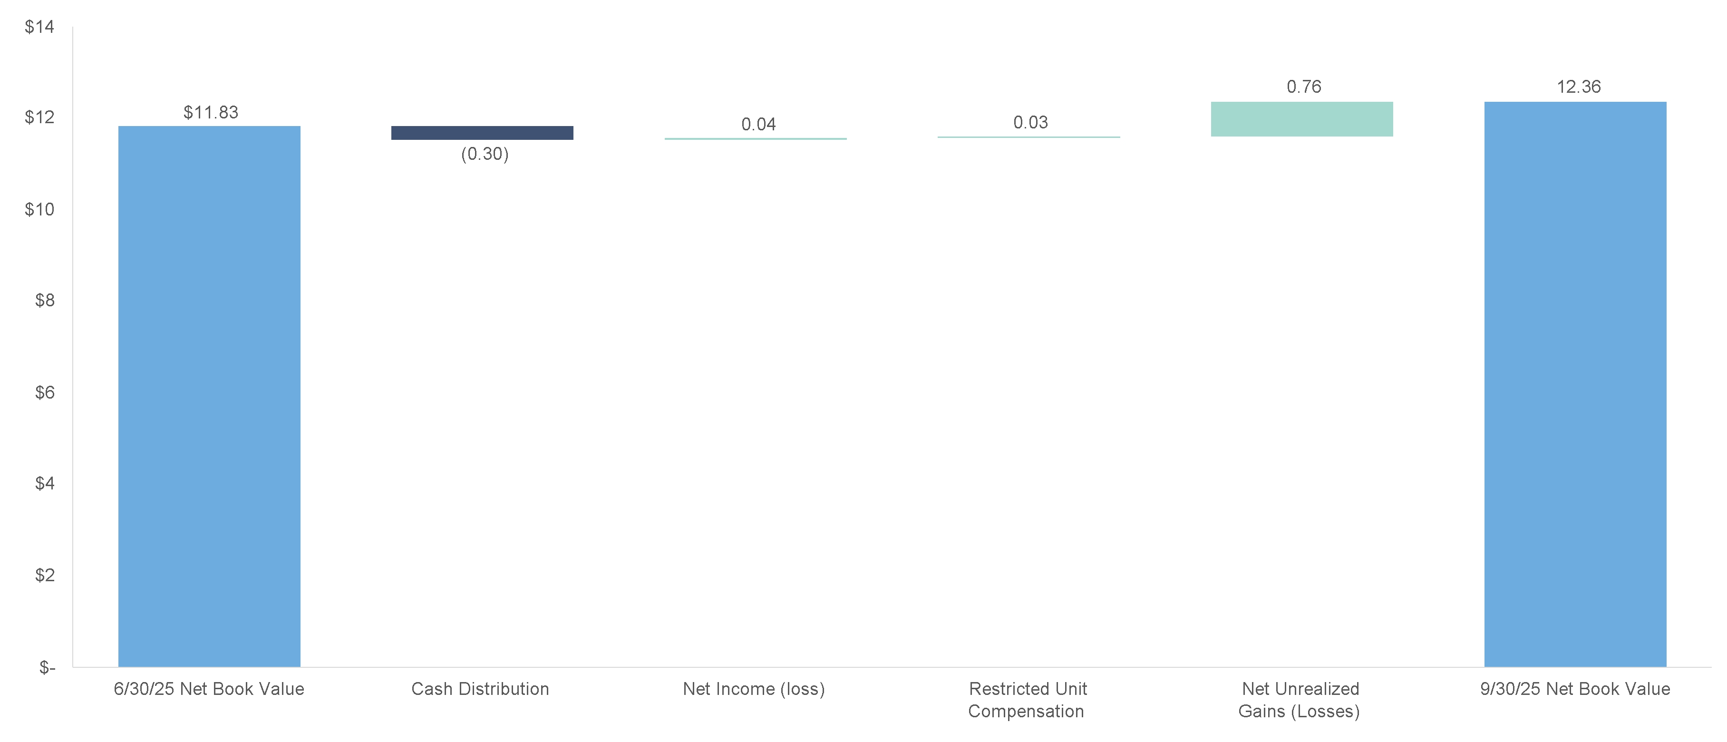This screenshot has height=742, width=1727.
Task: Select the "Net Unrealized Gains (Losses)" axis label
Action: click(1299, 700)
